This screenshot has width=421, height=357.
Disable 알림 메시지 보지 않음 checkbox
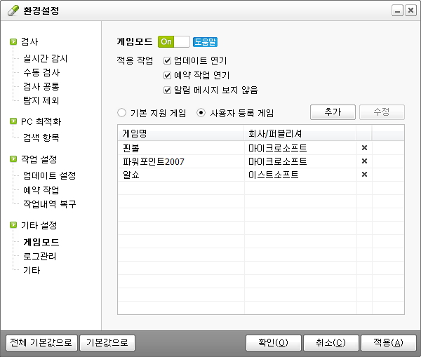tap(167, 90)
